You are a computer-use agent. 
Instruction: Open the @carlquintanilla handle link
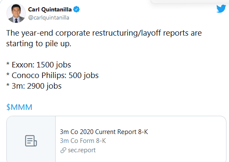pos(48,18)
